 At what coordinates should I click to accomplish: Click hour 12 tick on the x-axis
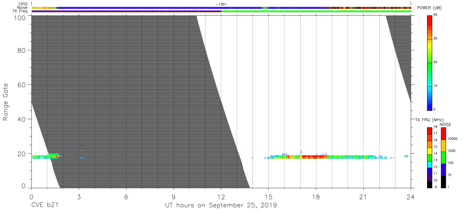(221, 197)
